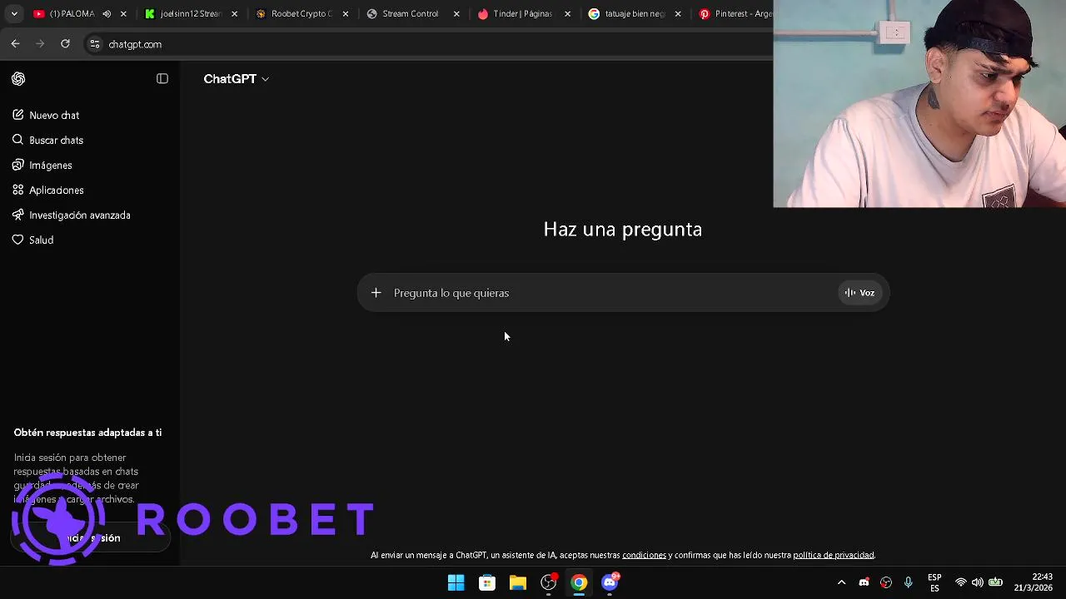This screenshot has width=1066, height=599.
Task: Click the plus attach icon in prompt box
Action: point(376,293)
